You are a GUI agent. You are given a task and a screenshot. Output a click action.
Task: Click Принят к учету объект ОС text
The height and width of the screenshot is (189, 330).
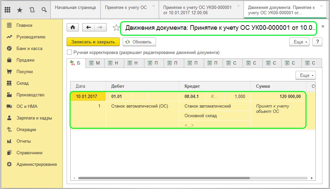click(x=272, y=109)
